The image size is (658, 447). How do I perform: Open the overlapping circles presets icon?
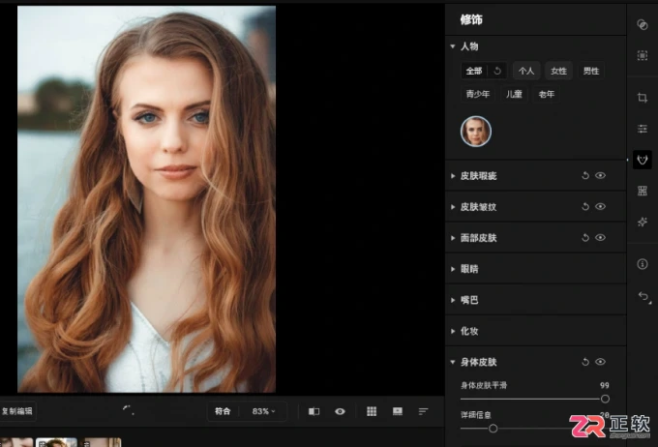click(643, 25)
